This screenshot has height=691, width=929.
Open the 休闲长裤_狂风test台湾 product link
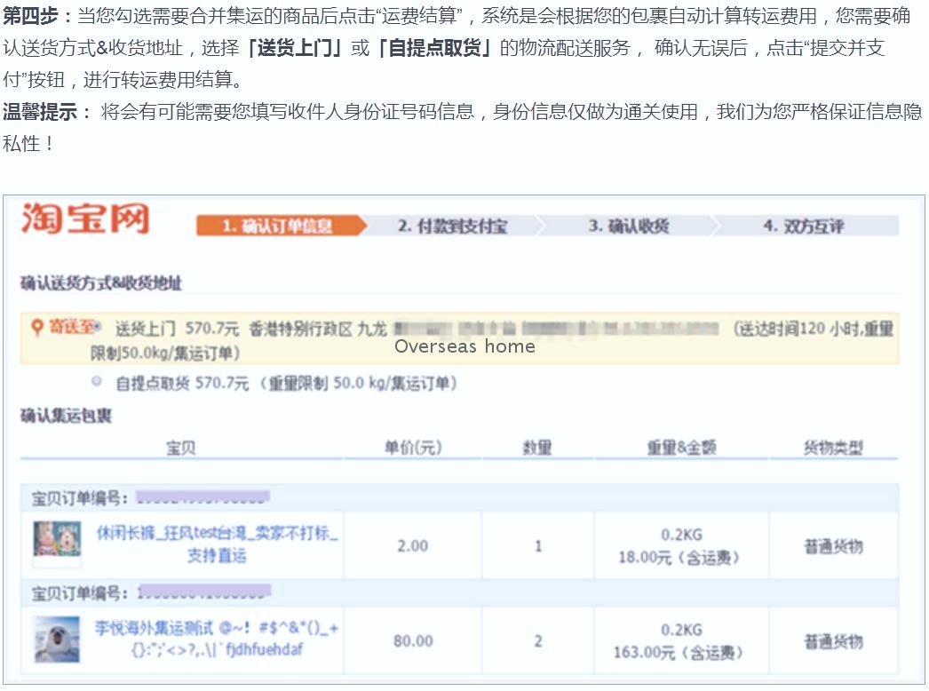217,544
